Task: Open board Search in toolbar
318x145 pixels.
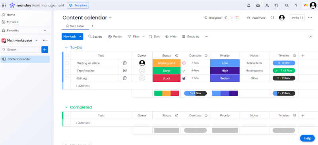Action: [x=95, y=37]
